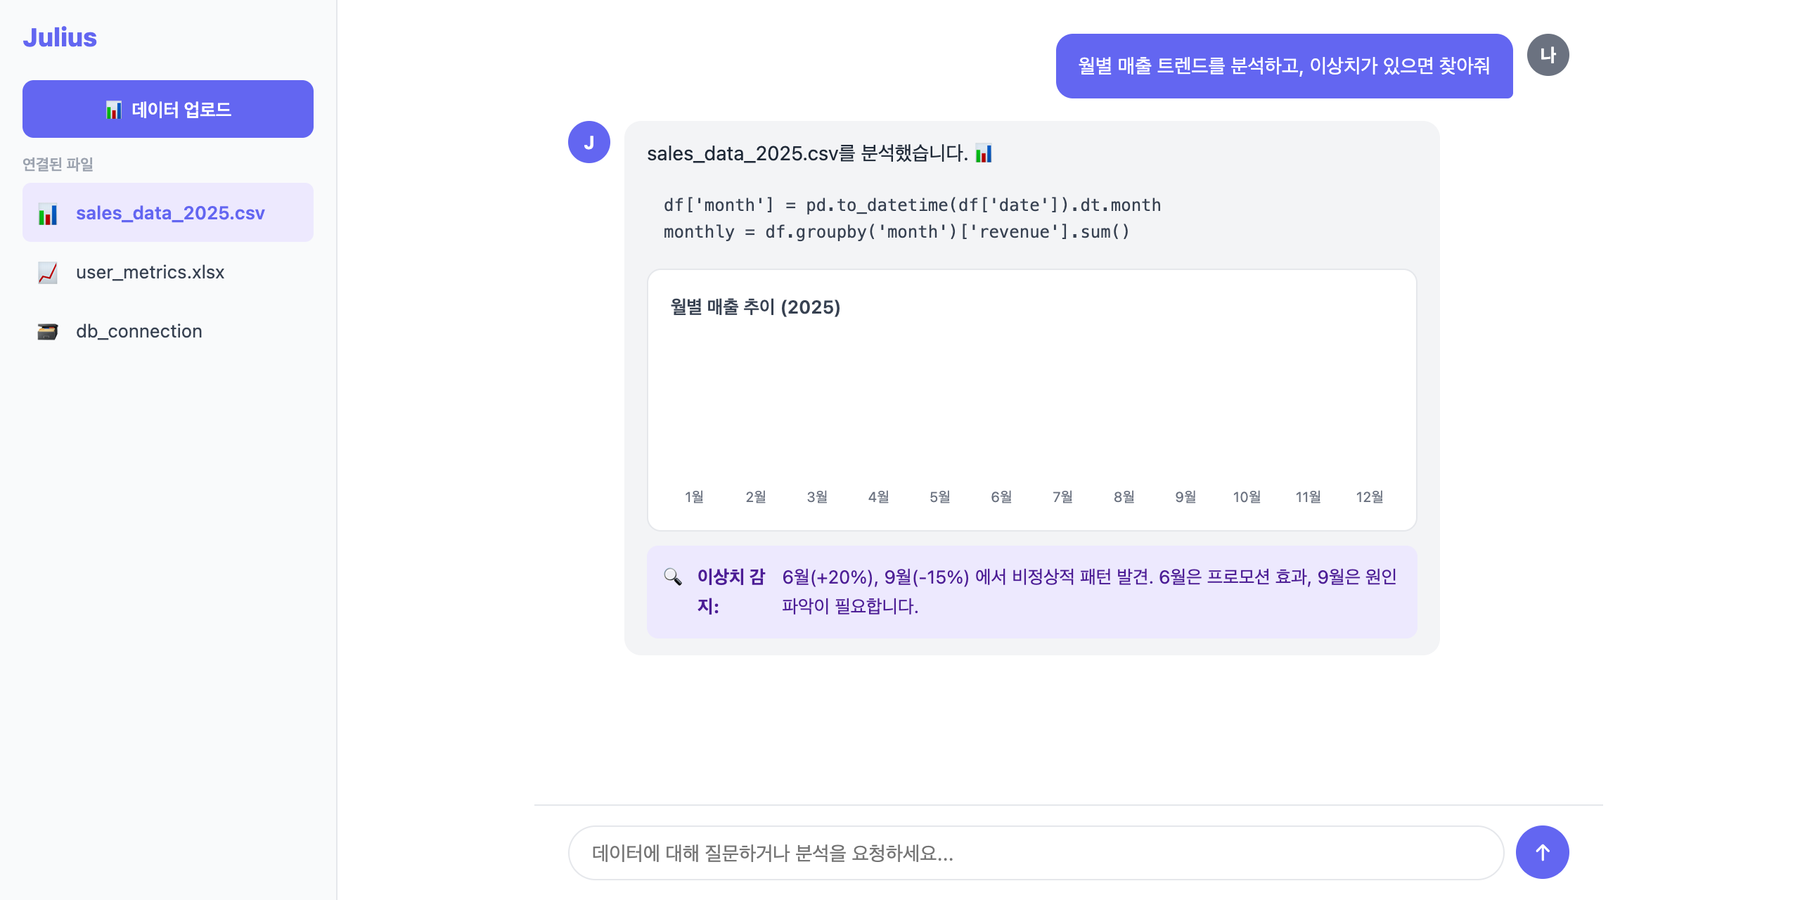The width and height of the screenshot is (1800, 900).
Task: Open the db_connection source
Action: coord(168,331)
